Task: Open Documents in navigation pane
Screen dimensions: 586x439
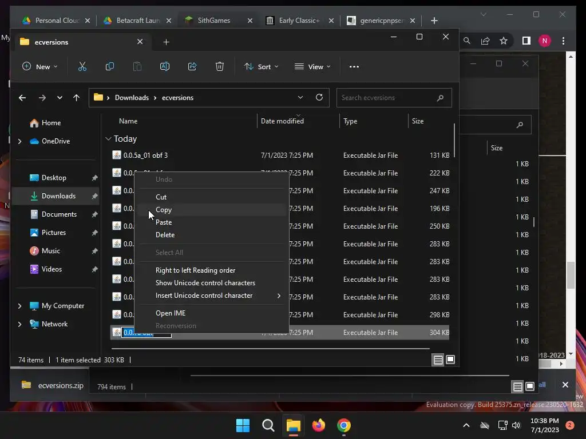Action: 59,214
